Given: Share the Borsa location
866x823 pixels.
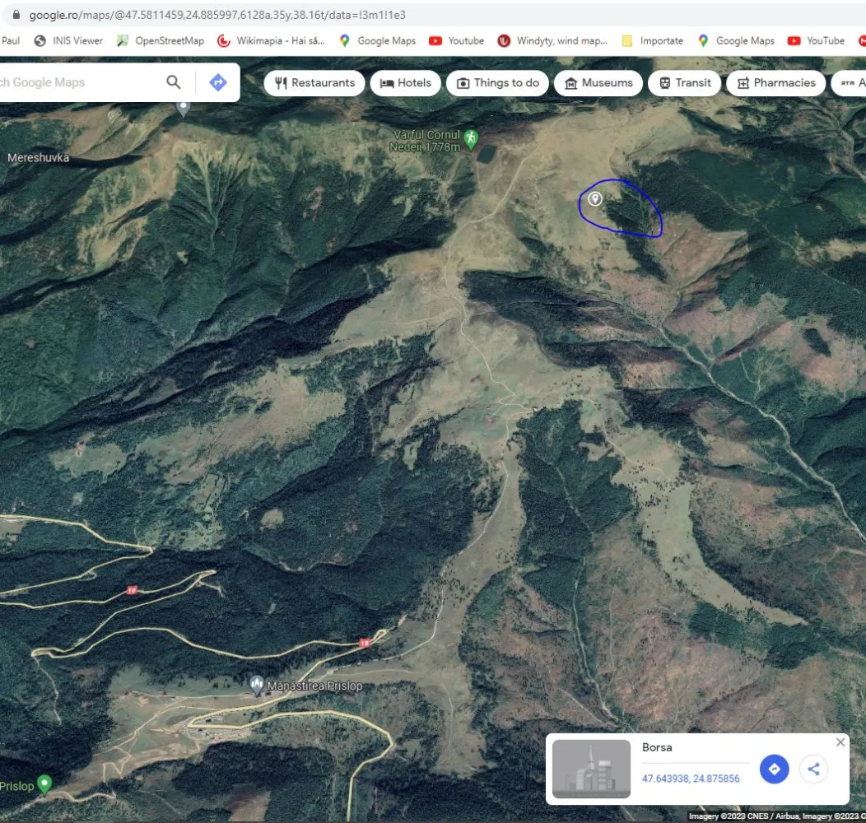Looking at the screenshot, I should tap(813, 770).
